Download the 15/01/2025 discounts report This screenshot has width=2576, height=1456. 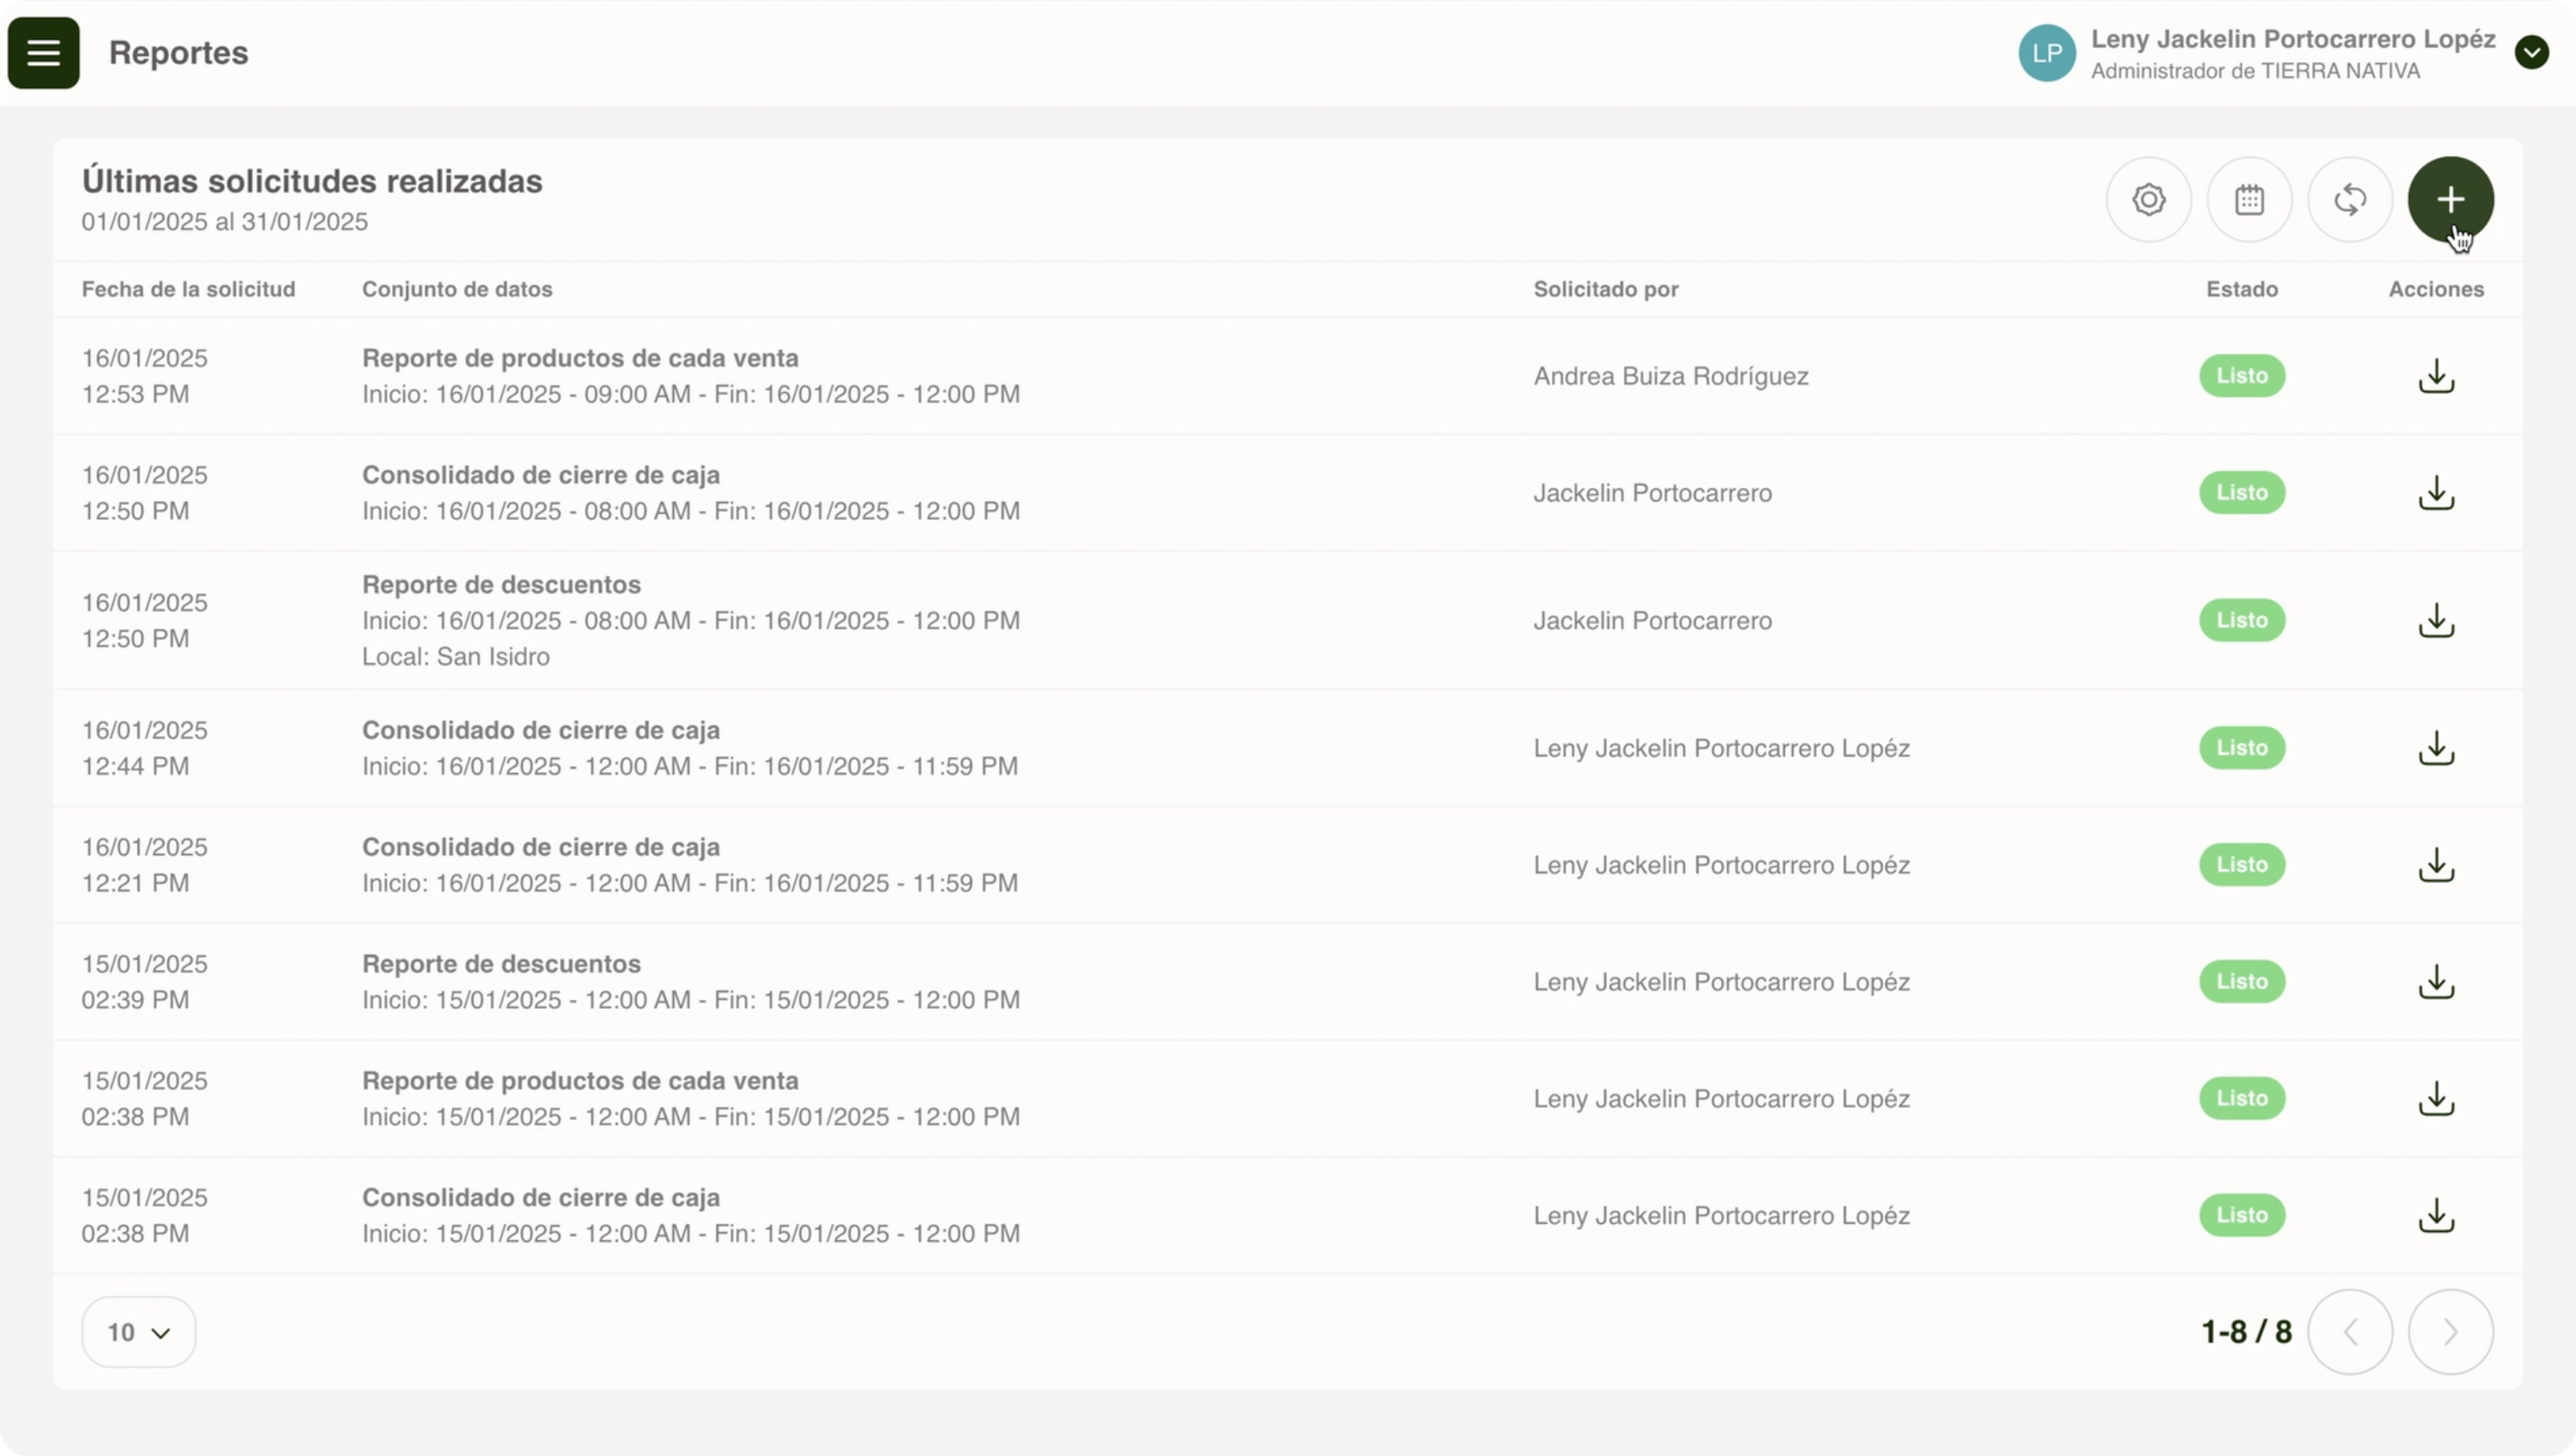[2436, 982]
